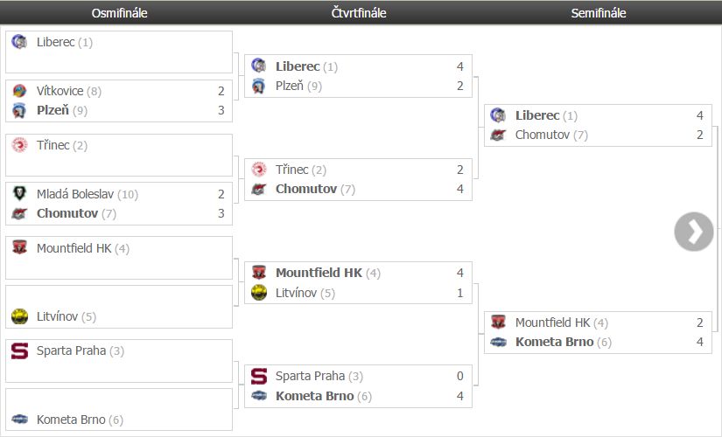
Task: Click Plzeň logo in Čtvrtfinále matchup
Action: tap(258, 86)
